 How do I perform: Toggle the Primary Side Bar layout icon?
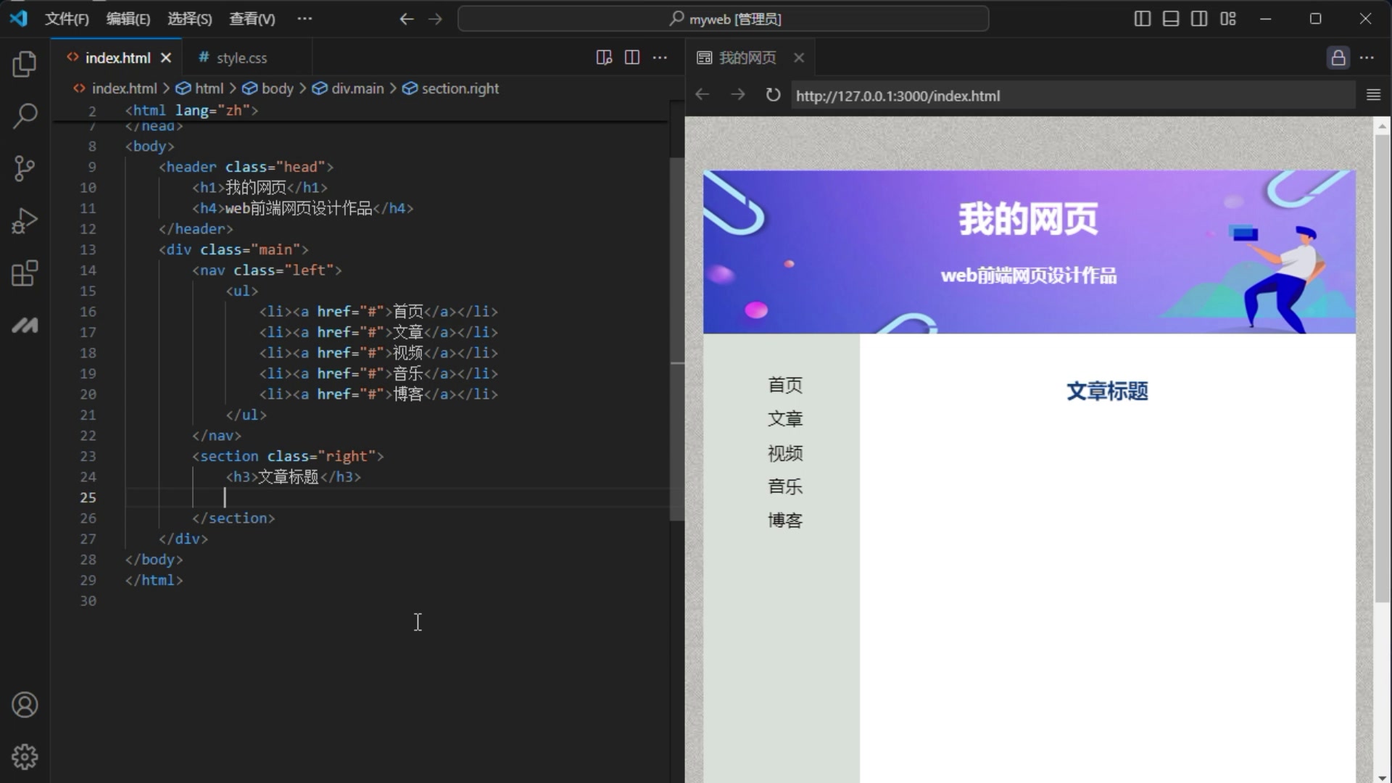pyautogui.click(x=1142, y=19)
